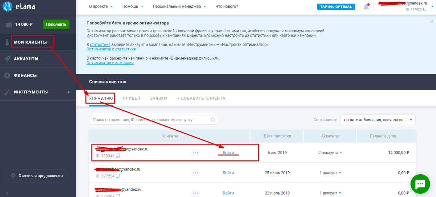Click the Аккаунты column header
The width and height of the screenshot is (436, 197).
pos(330,136)
